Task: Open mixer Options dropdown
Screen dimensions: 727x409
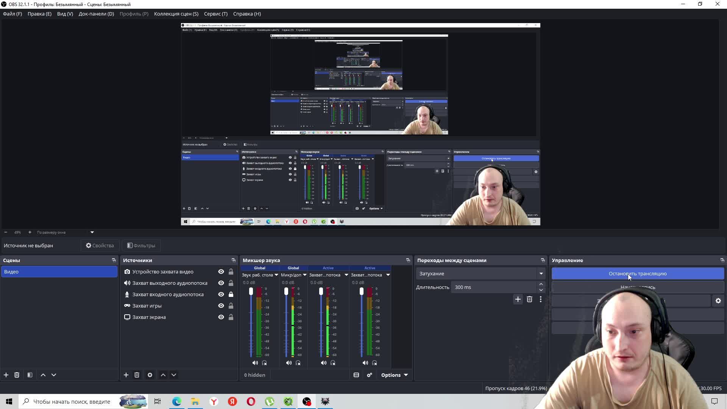Action: coord(395,375)
